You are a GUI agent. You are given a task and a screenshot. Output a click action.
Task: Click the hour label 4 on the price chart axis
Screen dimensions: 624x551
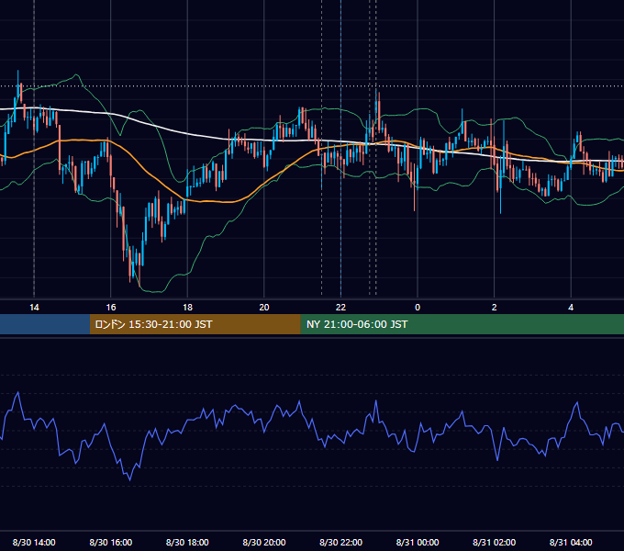pyautogui.click(x=571, y=308)
